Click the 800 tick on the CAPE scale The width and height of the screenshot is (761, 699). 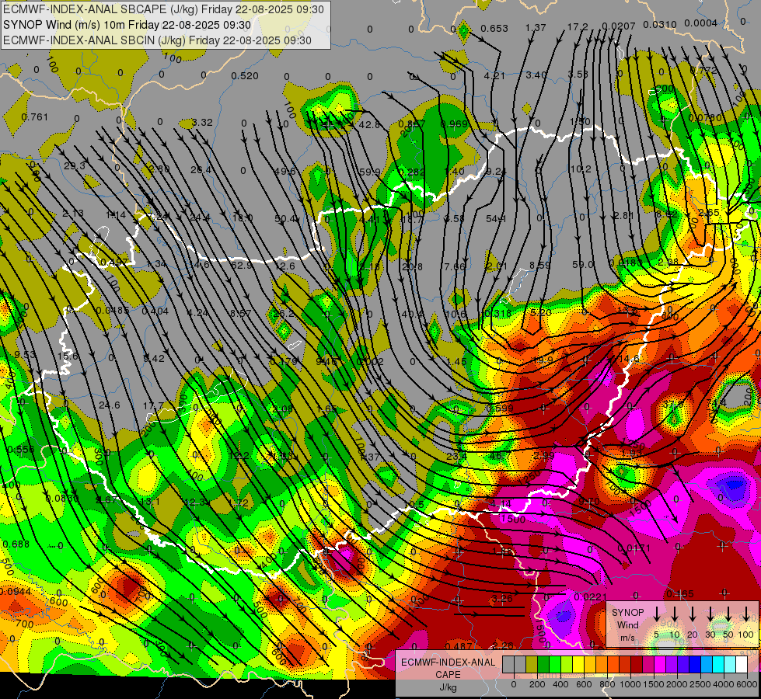point(607,684)
